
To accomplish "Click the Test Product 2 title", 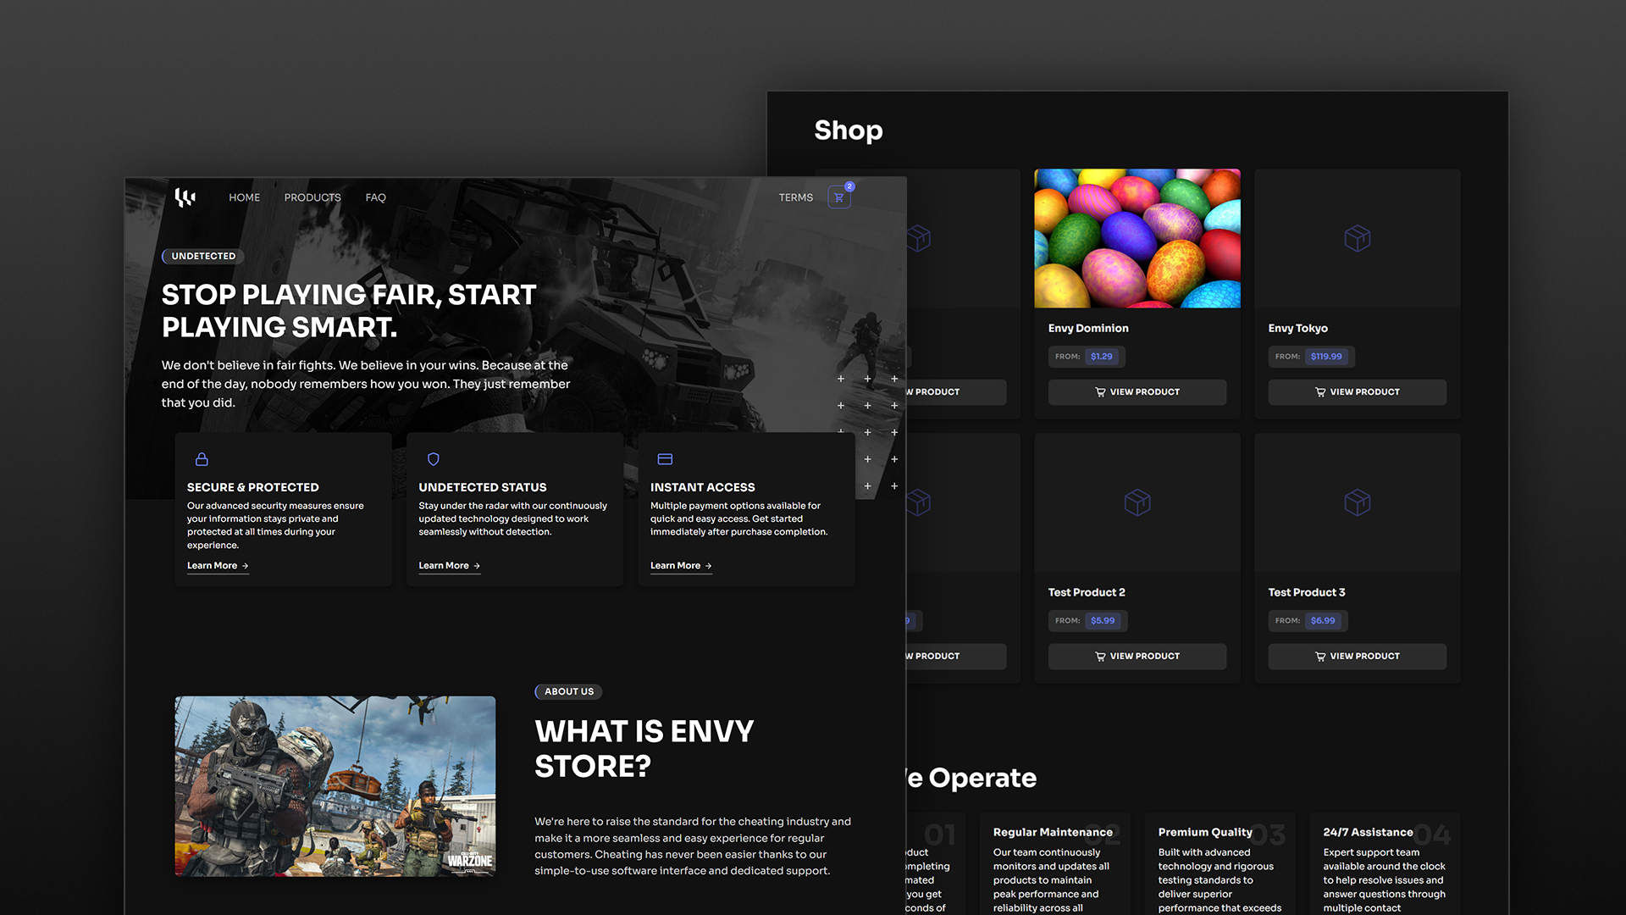I will [x=1087, y=593].
